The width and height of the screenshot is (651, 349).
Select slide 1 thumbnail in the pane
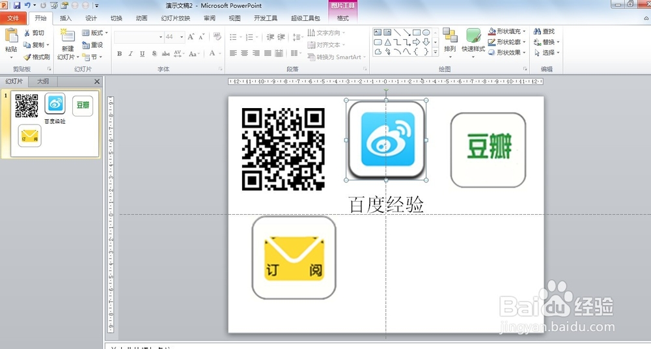[55, 124]
